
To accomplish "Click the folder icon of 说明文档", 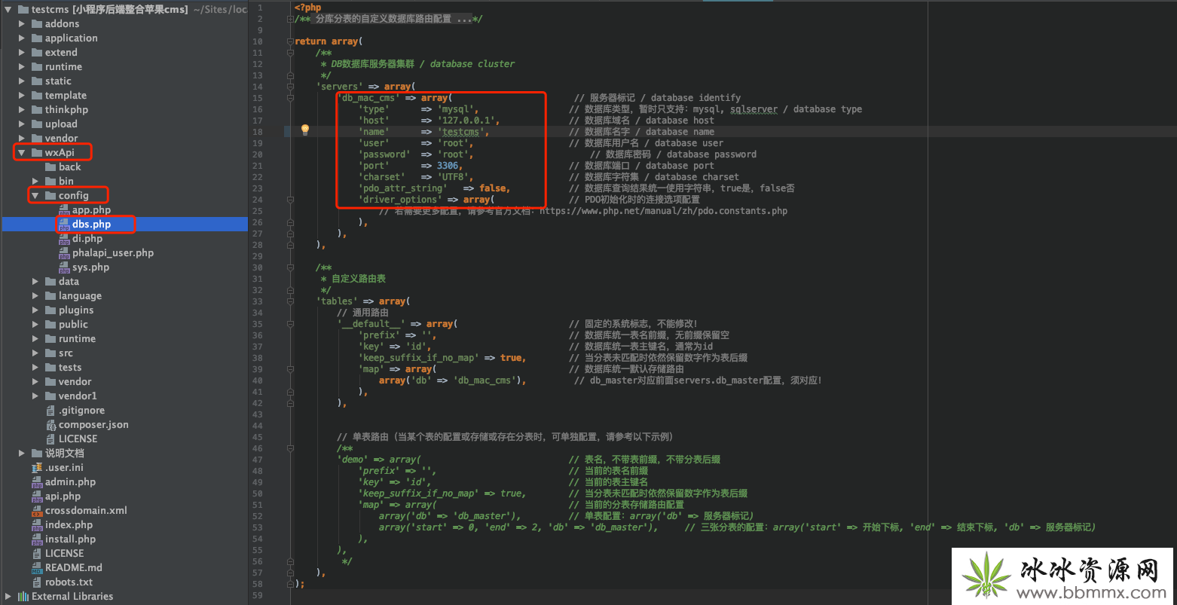I will point(37,454).
